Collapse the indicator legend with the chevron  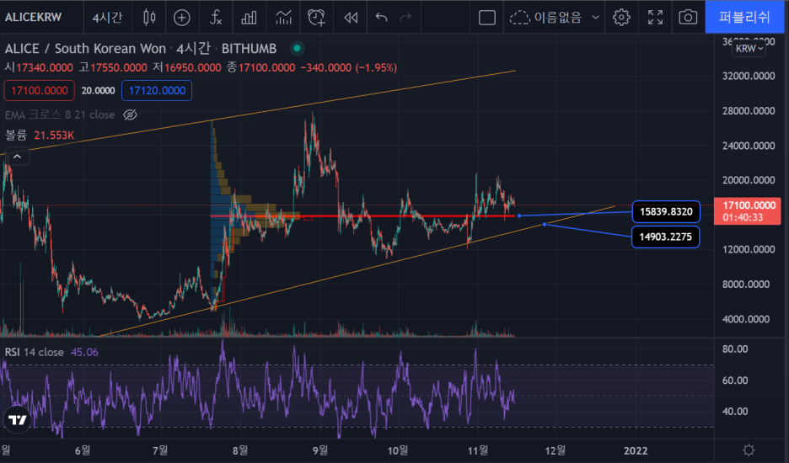pyautogui.click(x=17, y=157)
